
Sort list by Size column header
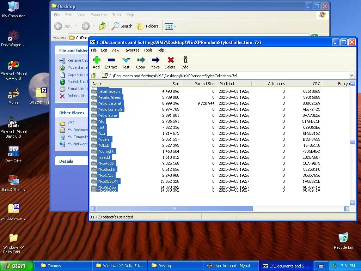[x=164, y=84]
